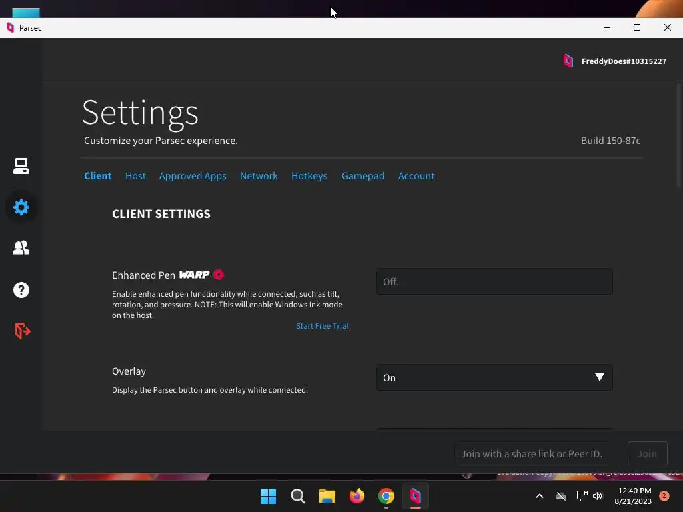Click the share link or Peer ID field
The image size is (683, 512).
point(532,453)
